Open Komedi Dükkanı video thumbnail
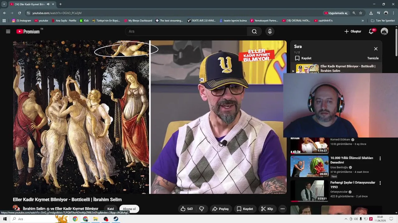The height and width of the screenshot is (223, 398). coord(309,146)
